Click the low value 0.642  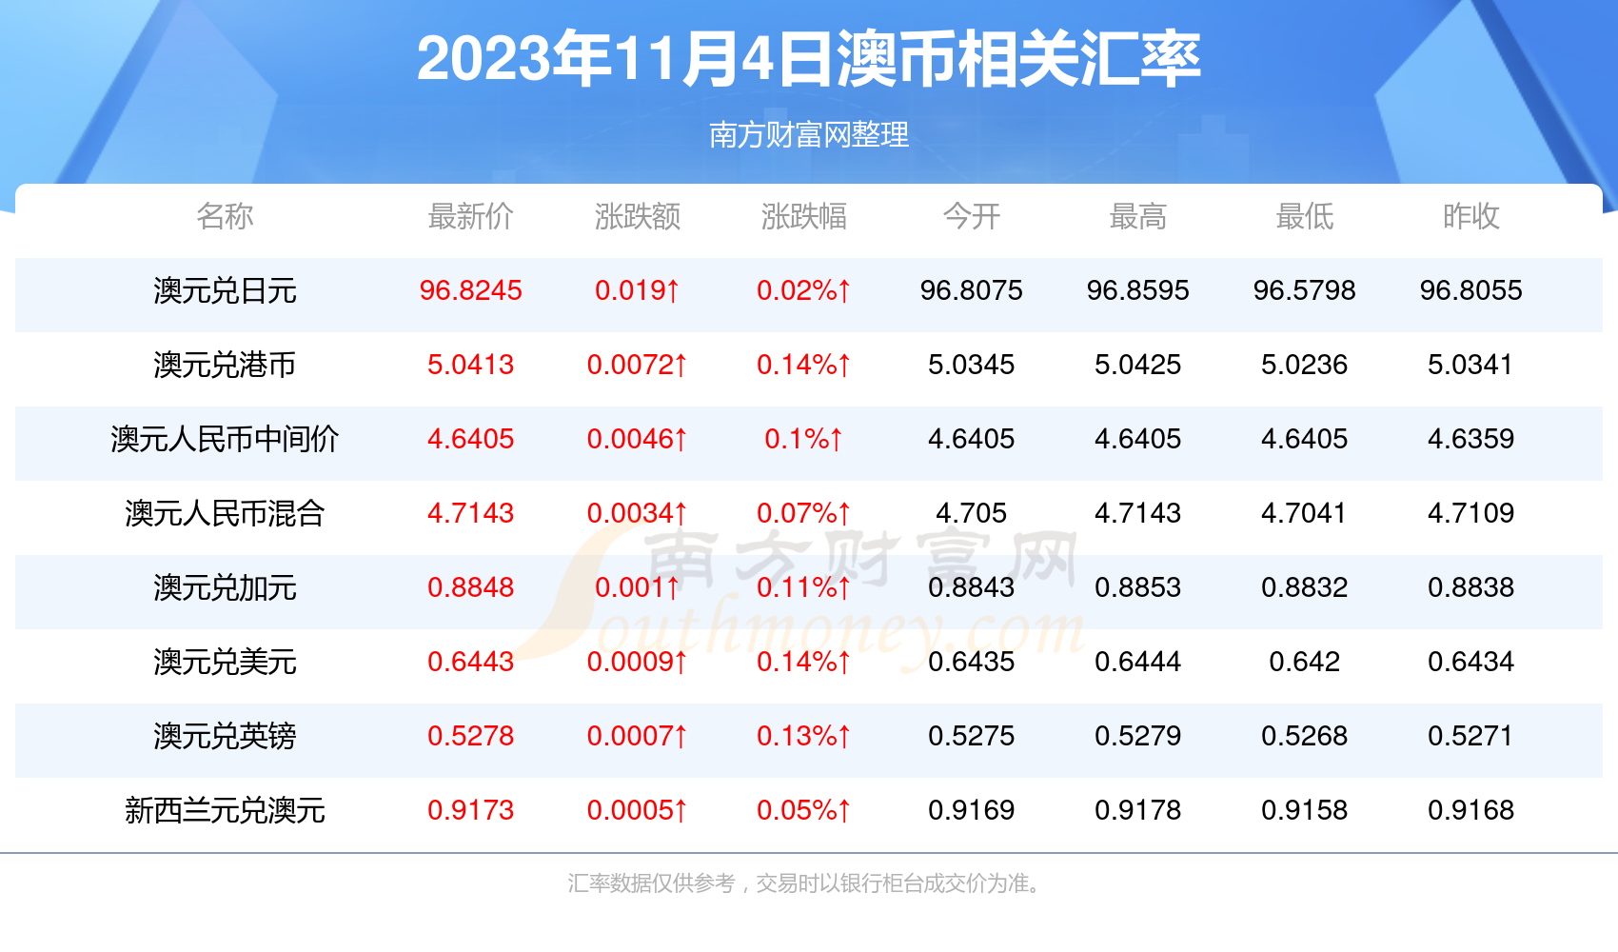[x=1304, y=662]
